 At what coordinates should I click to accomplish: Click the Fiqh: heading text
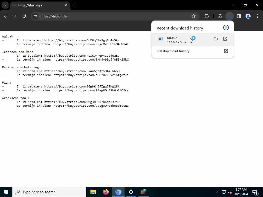coord(6,83)
